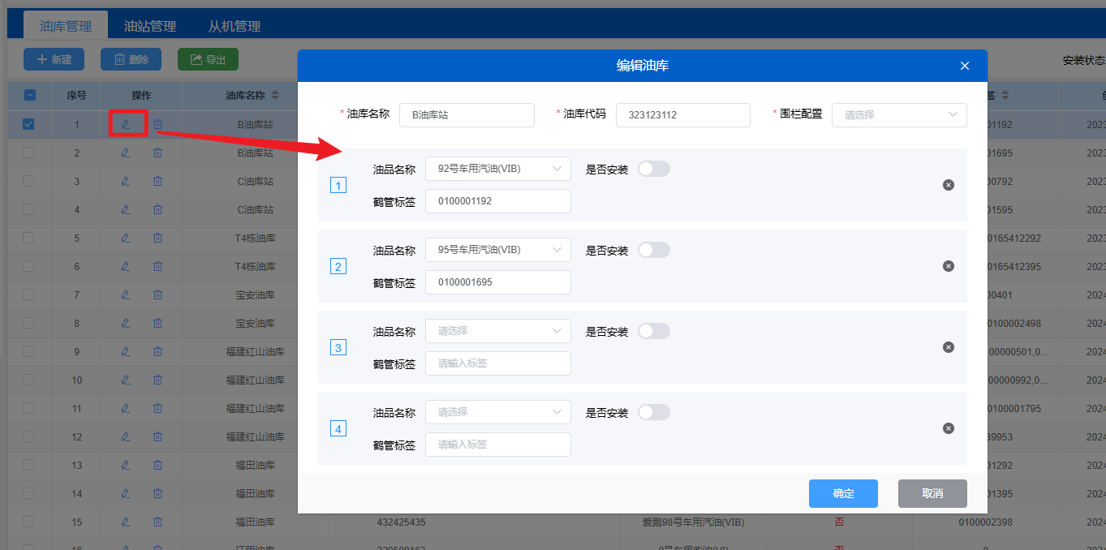Click the edit pencil icon in row 2

tap(125, 153)
